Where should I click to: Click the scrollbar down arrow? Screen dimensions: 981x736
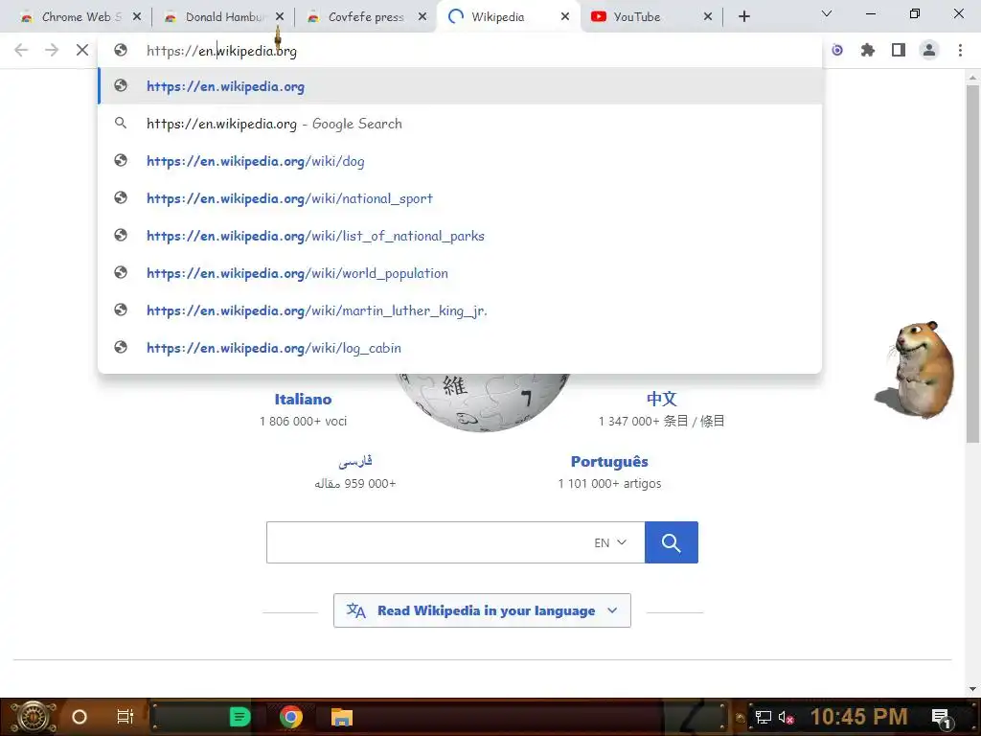click(972, 689)
